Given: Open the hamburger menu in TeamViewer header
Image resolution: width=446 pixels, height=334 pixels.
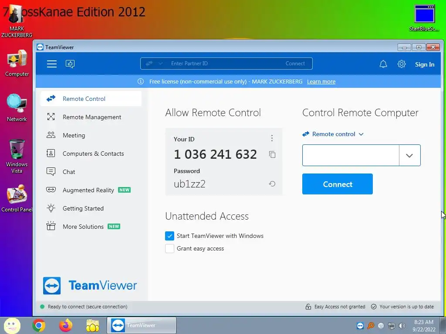Looking at the screenshot, I should click(52, 64).
